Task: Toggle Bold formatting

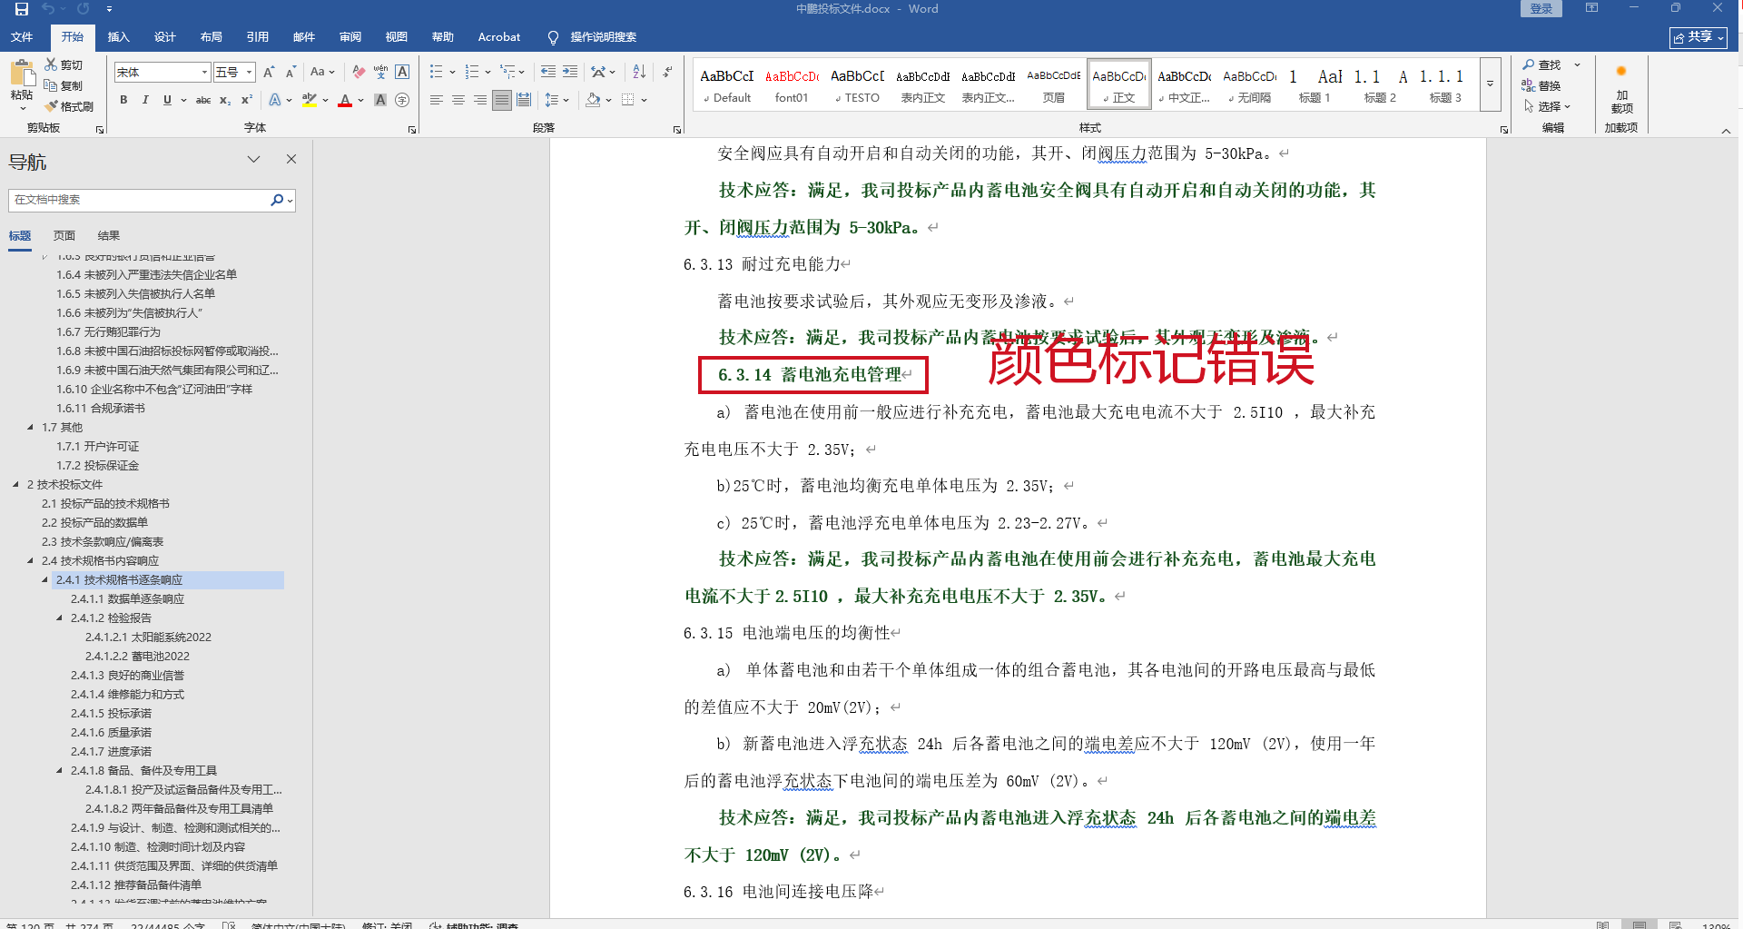Action: click(x=123, y=100)
